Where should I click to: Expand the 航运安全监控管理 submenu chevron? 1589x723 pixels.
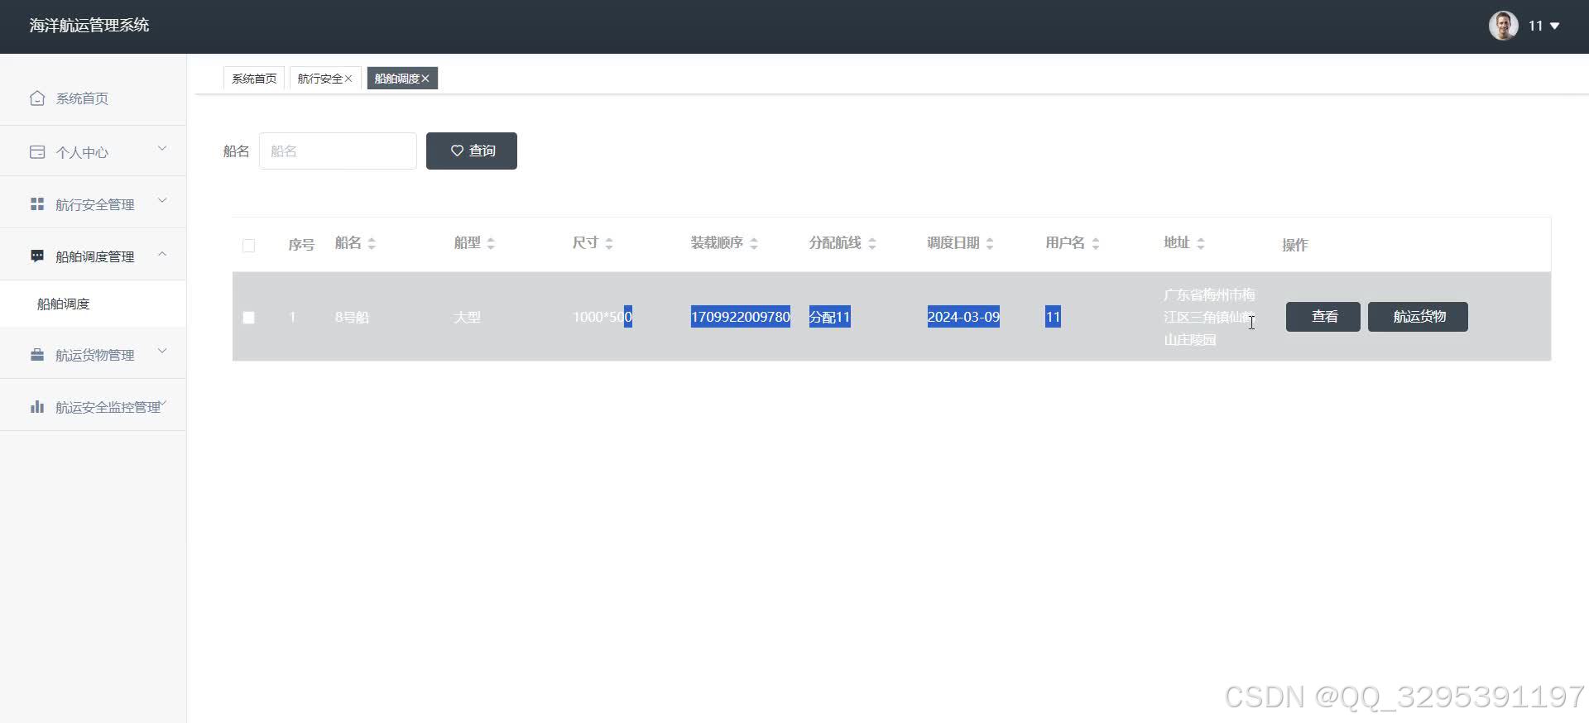pos(164,404)
